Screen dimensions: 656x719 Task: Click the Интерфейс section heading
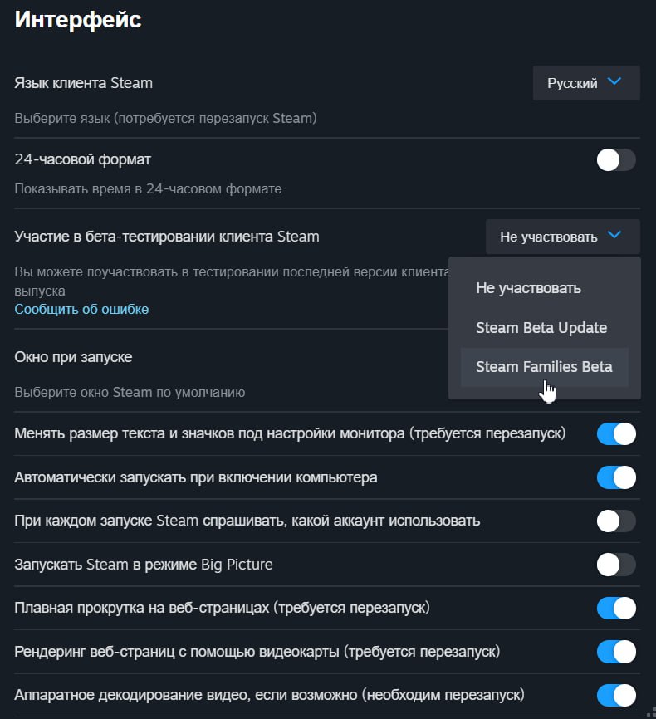click(x=78, y=20)
